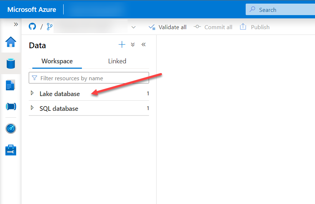Collapse the Data panel
The height and width of the screenshot is (204, 315).
point(143,45)
